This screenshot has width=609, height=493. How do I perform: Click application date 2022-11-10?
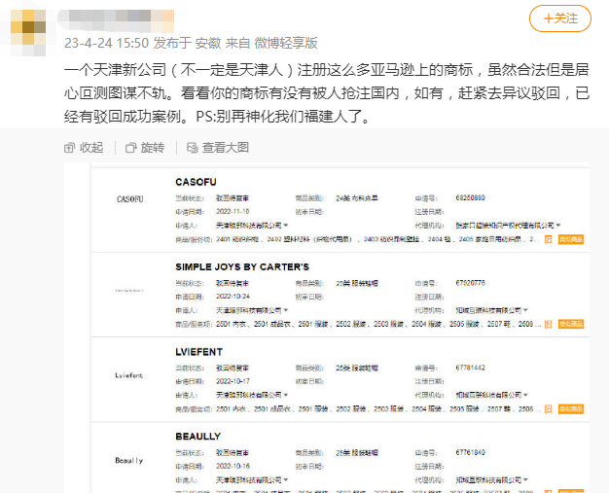[x=233, y=212]
